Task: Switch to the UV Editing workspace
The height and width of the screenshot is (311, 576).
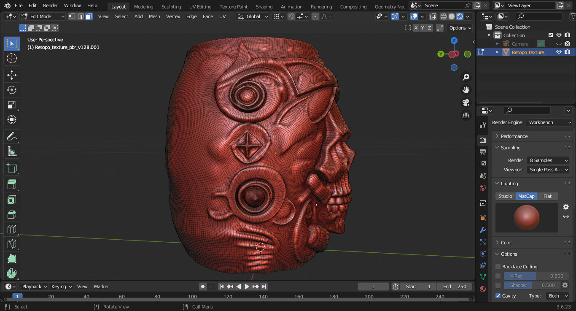Action: tap(200, 7)
